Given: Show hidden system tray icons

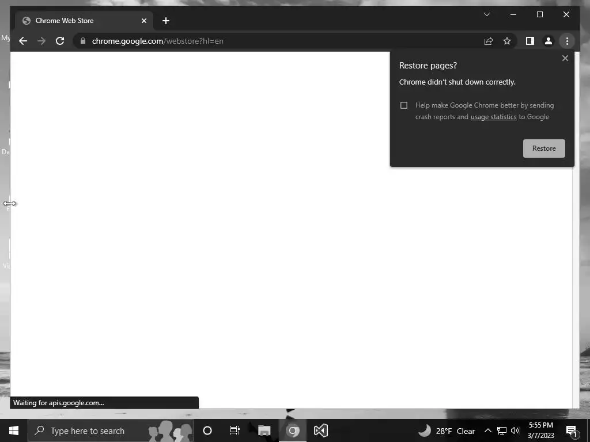Looking at the screenshot, I should pos(487,430).
